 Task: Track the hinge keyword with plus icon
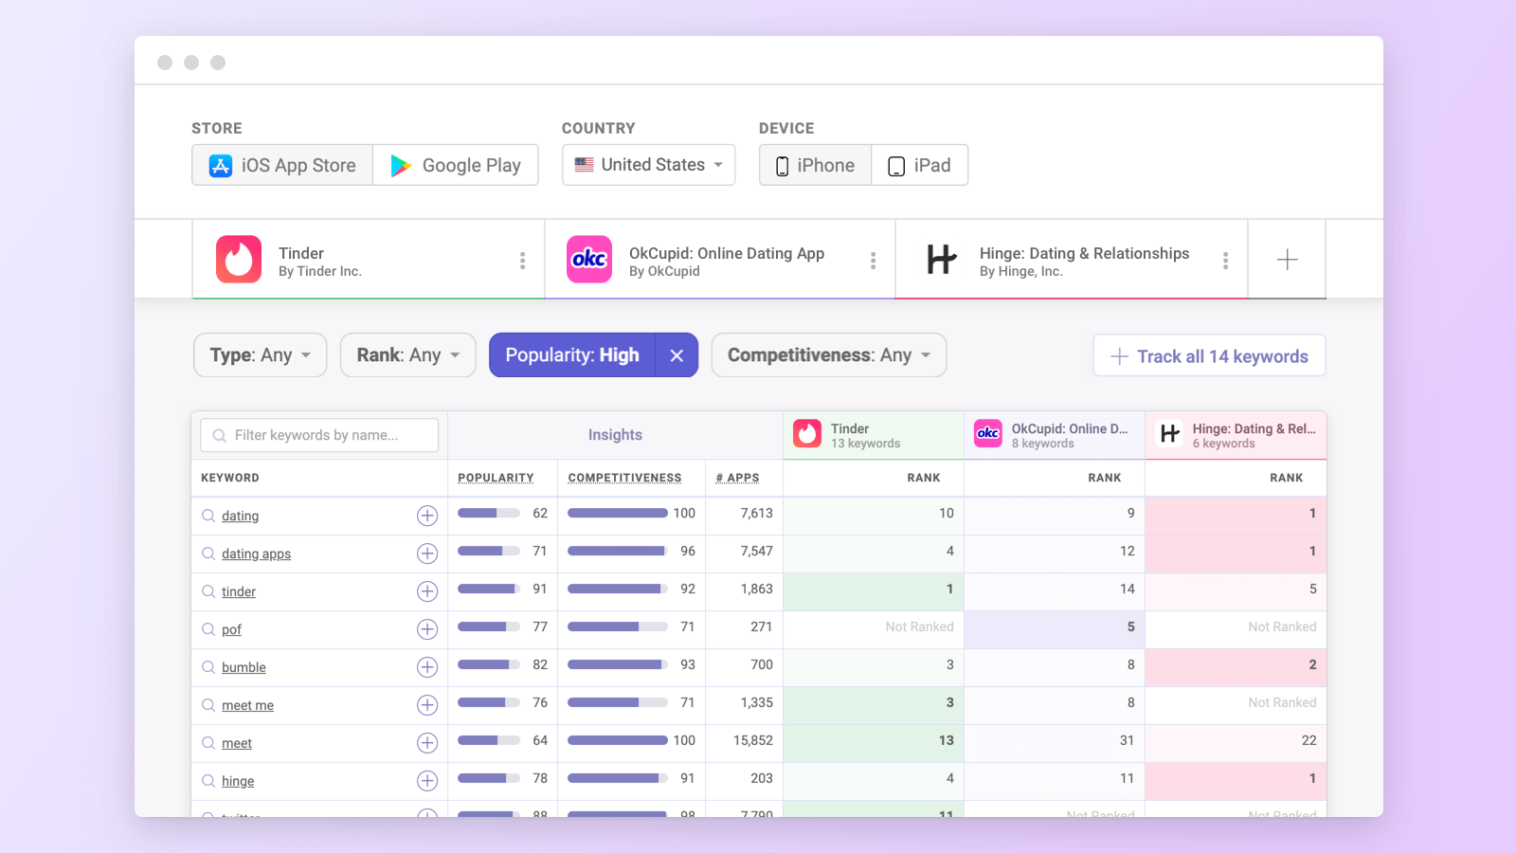coord(427,781)
